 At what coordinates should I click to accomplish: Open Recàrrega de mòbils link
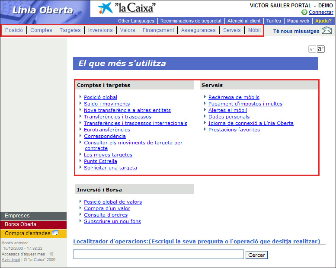(x=234, y=97)
